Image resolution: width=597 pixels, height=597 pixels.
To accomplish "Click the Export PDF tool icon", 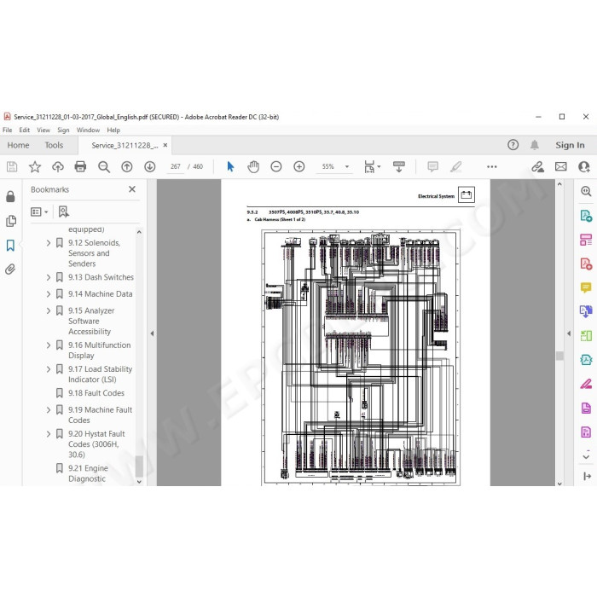I will click(586, 216).
